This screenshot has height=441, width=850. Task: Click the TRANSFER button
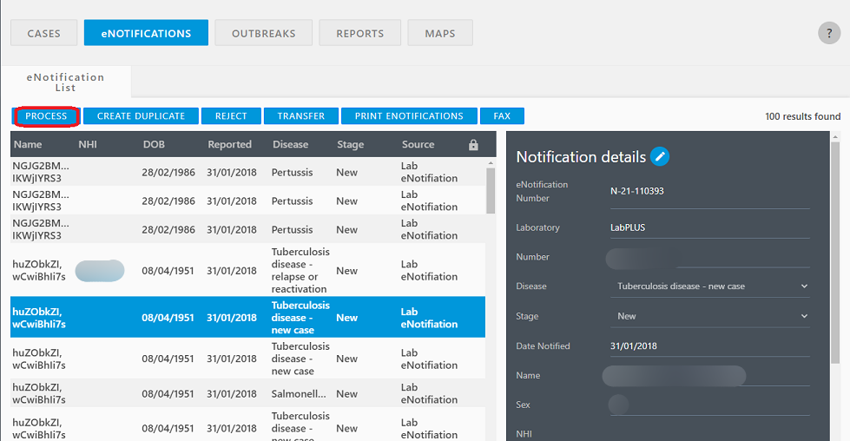click(301, 116)
